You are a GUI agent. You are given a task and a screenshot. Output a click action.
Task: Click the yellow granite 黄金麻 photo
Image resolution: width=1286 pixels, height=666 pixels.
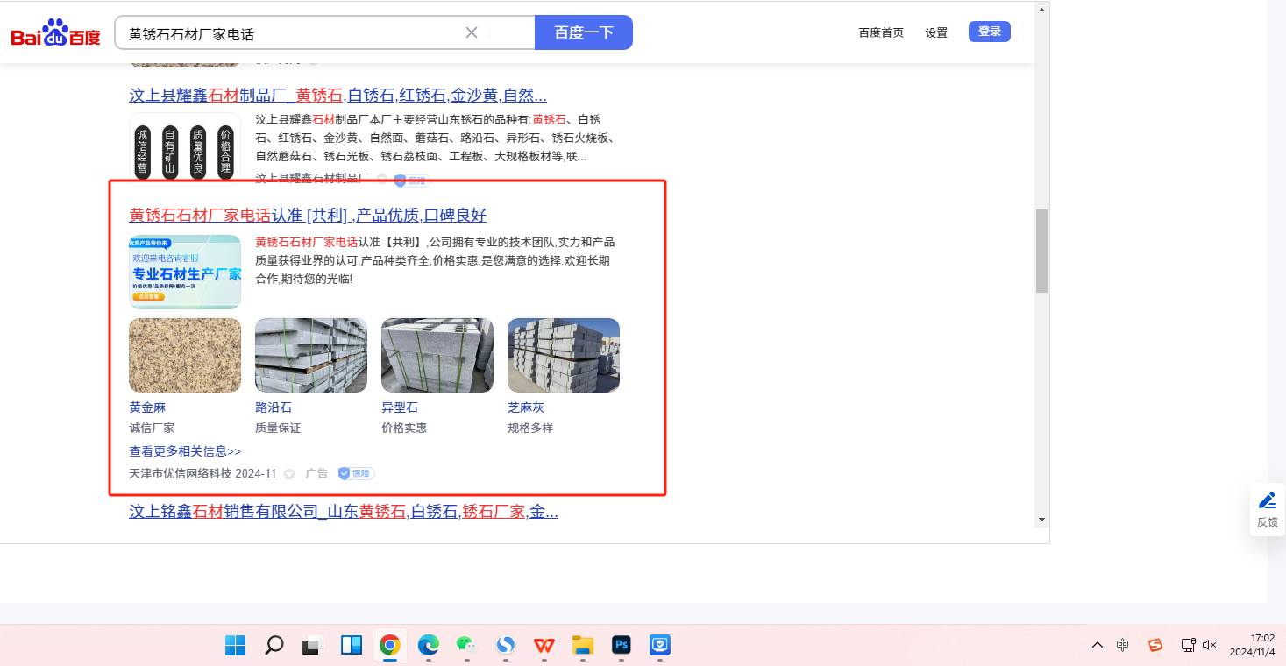point(185,355)
